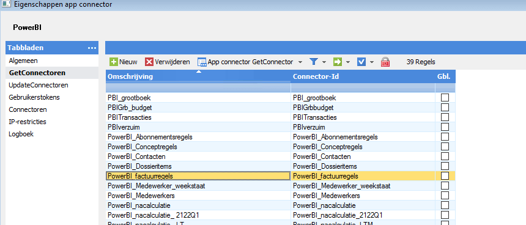Open the IP-restricties tab
The height and width of the screenshot is (225, 526).
point(52,122)
